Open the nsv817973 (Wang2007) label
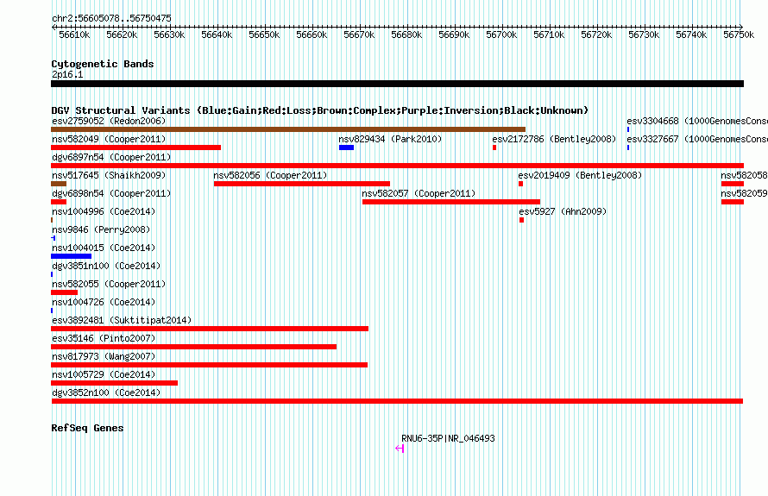768x496 pixels. pyautogui.click(x=104, y=356)
